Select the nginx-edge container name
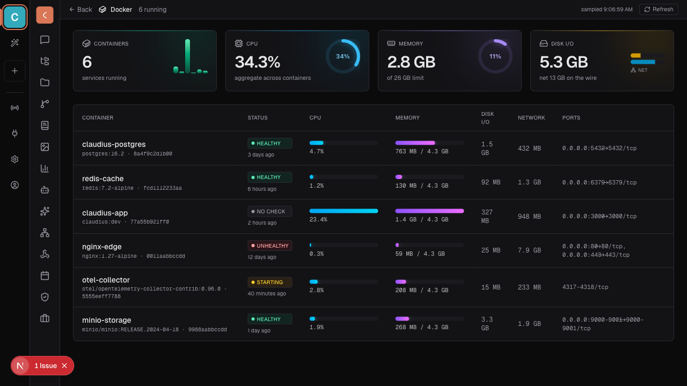Viewport: 687px width, 386px height. [x=102, y=247]
